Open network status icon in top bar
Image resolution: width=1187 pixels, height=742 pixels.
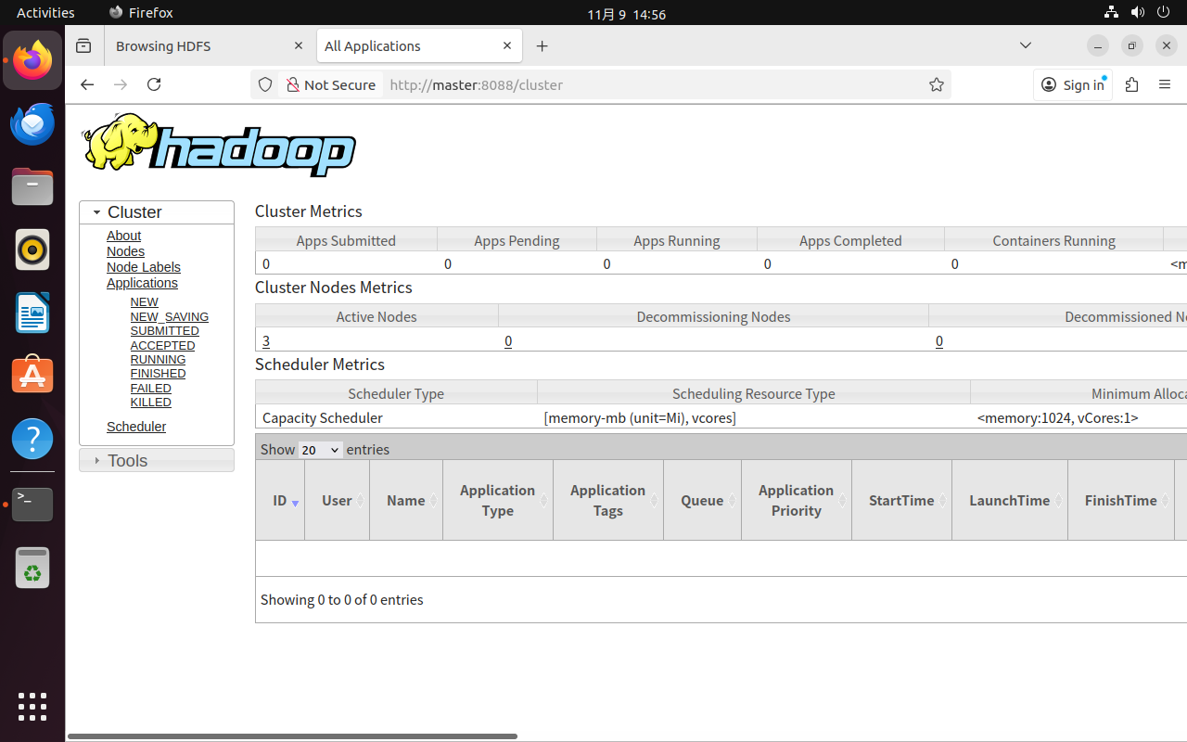1111,13
